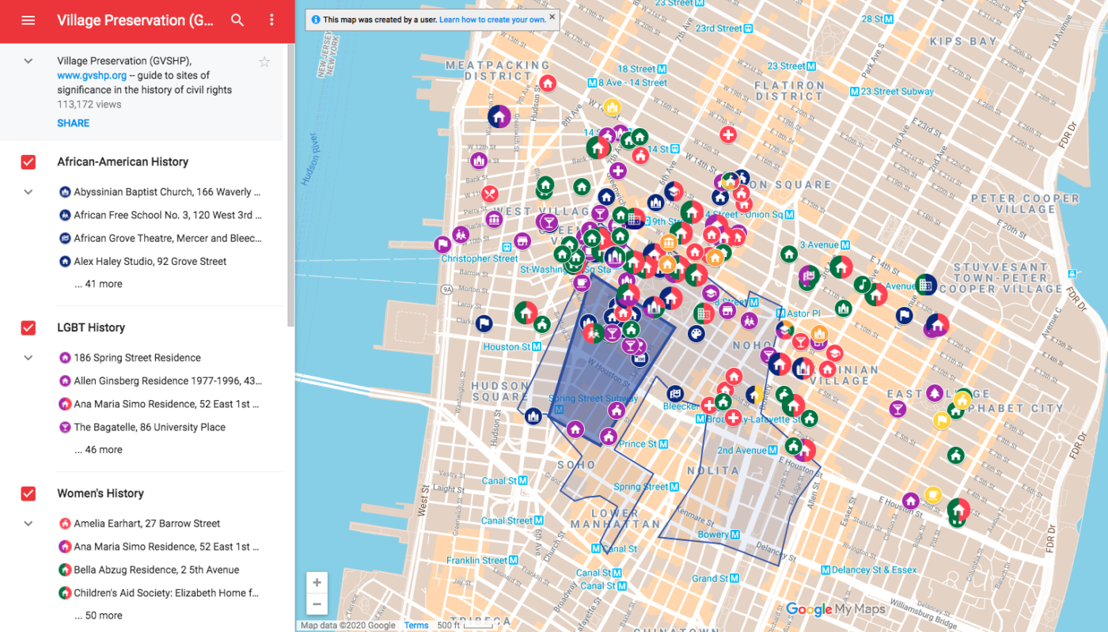Click yellow coffee cup marker near E Houston
This screenshot has height=632, width=1108.
(933, 495)
